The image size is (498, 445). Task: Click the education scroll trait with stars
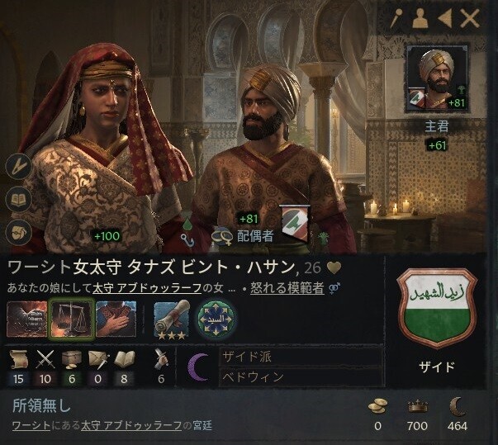[172, 320]
